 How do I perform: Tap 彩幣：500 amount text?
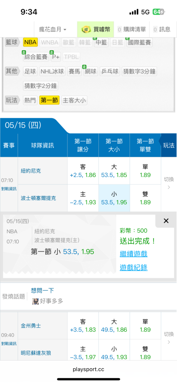click(x=133, y=231)
